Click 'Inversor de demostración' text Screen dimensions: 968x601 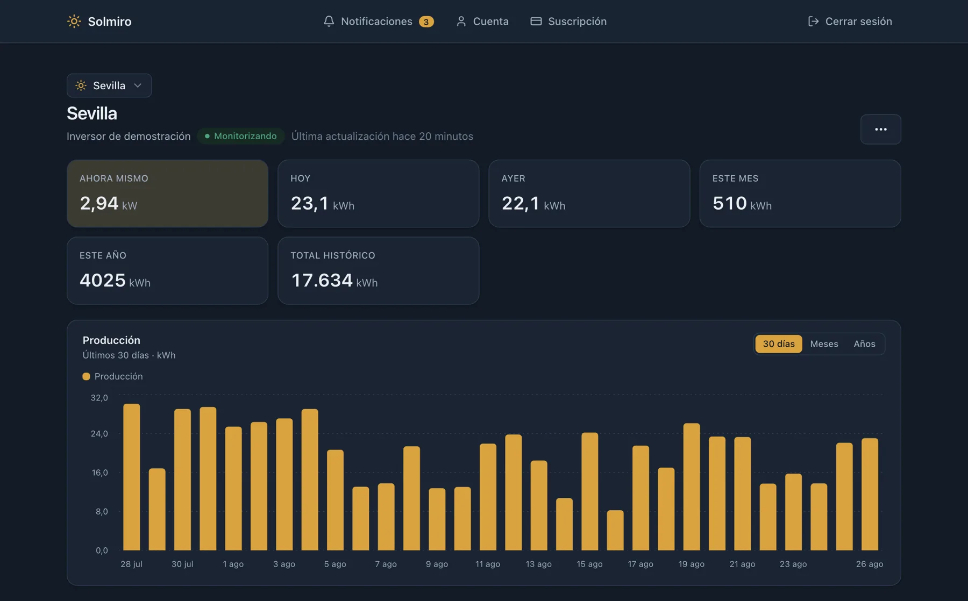[x=129, y=136]
